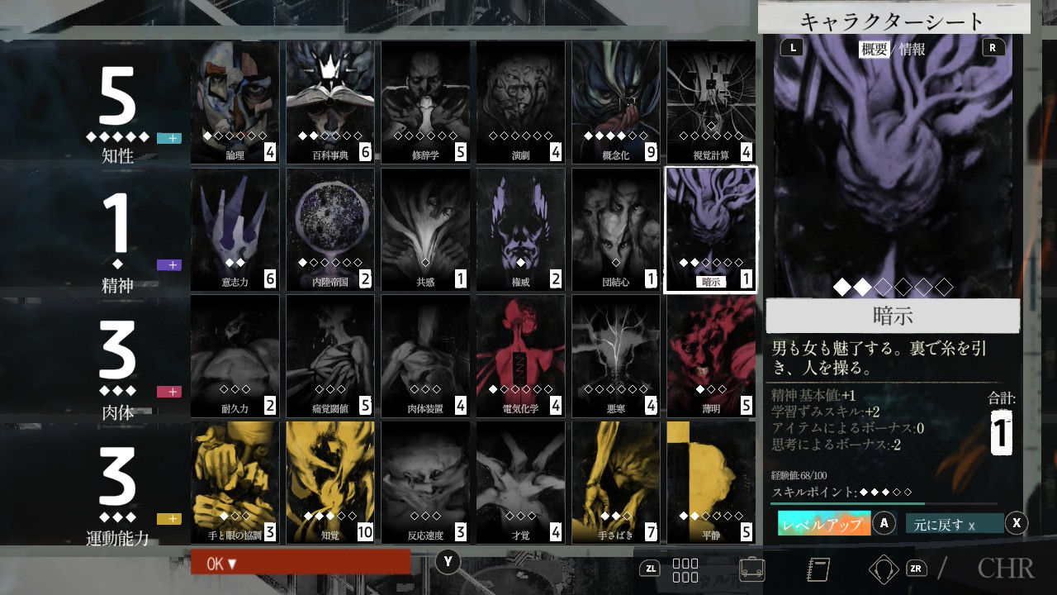Select the 電気化学 skill card
This screenshot has height=595, width=1057.
click(x=521, y=356)
